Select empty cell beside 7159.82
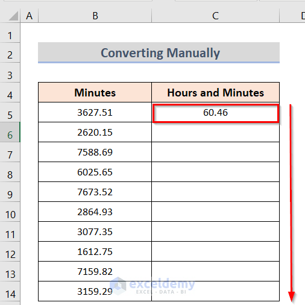Viewport: 305px width, 305px height. pos(215,271)
